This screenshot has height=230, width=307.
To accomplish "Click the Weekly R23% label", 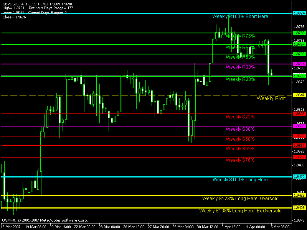I will [240, 79].
